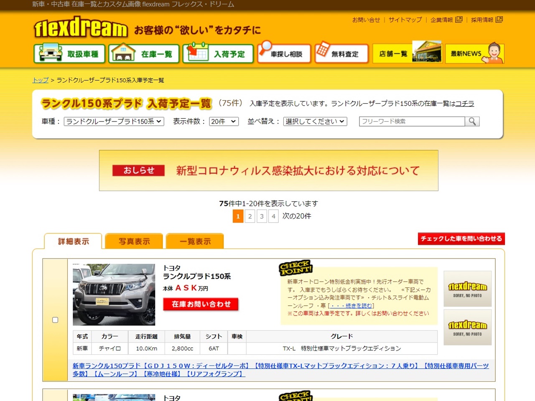This screenshot has width=535, height=401.
Task: Click the TX-L 特別仕様車 grade cell
Action: [342, 348]
